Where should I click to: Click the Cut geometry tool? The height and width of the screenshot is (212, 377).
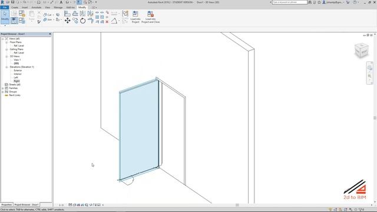tap(47, 15)
